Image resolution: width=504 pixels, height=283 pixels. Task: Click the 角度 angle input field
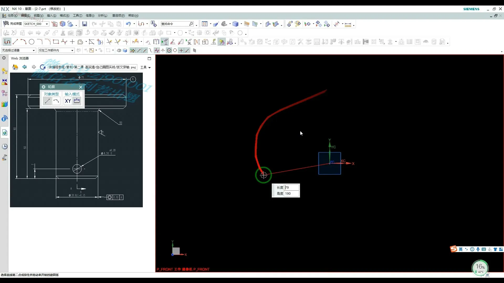[x=291, y=194]
